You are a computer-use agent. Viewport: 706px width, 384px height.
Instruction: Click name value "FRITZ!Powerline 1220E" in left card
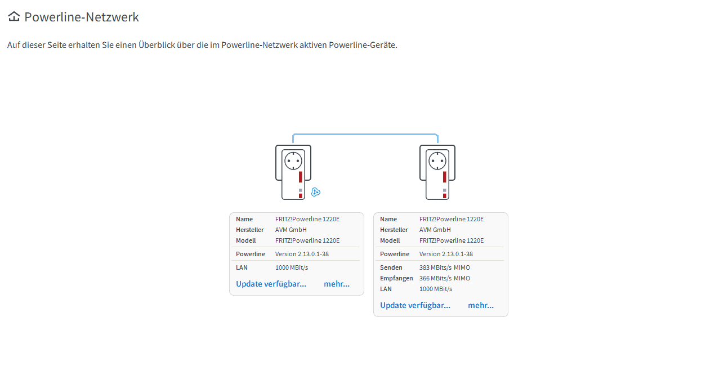(307, 219)
